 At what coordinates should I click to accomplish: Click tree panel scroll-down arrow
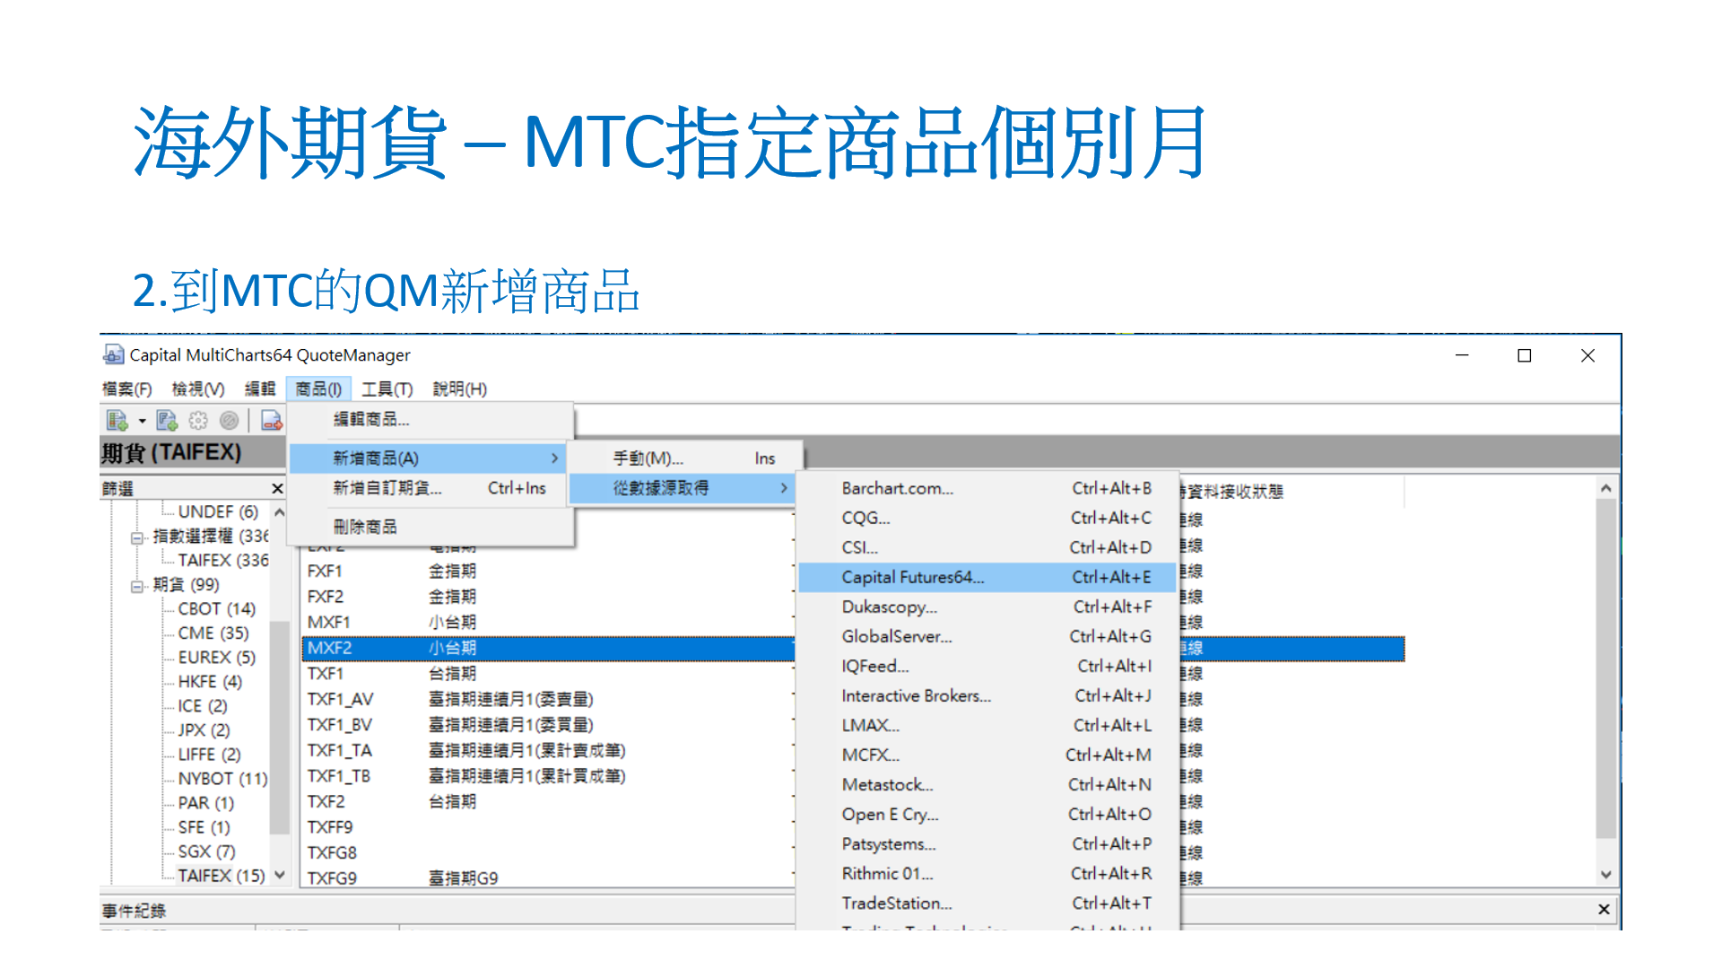(x=279, y=874)
